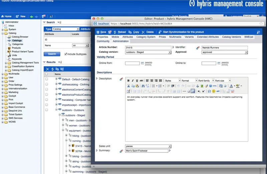Check the electronicsContentCatalog row checkbox
Image resolution: width=267 pixels, height=174 pixels.
(x=47, y=89)
